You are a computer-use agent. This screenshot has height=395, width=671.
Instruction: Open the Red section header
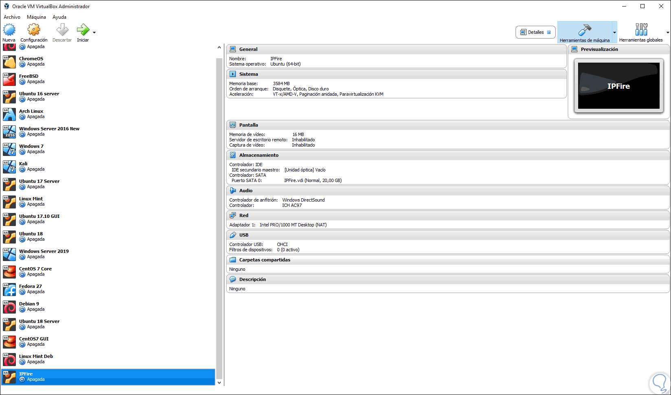tap(448, 215)
